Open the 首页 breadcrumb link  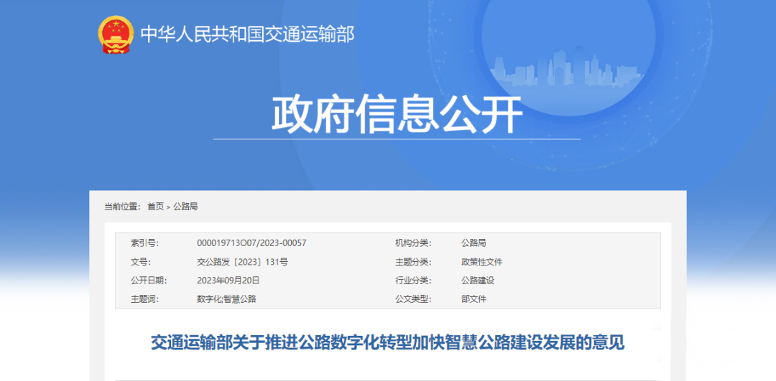(155, 207)
